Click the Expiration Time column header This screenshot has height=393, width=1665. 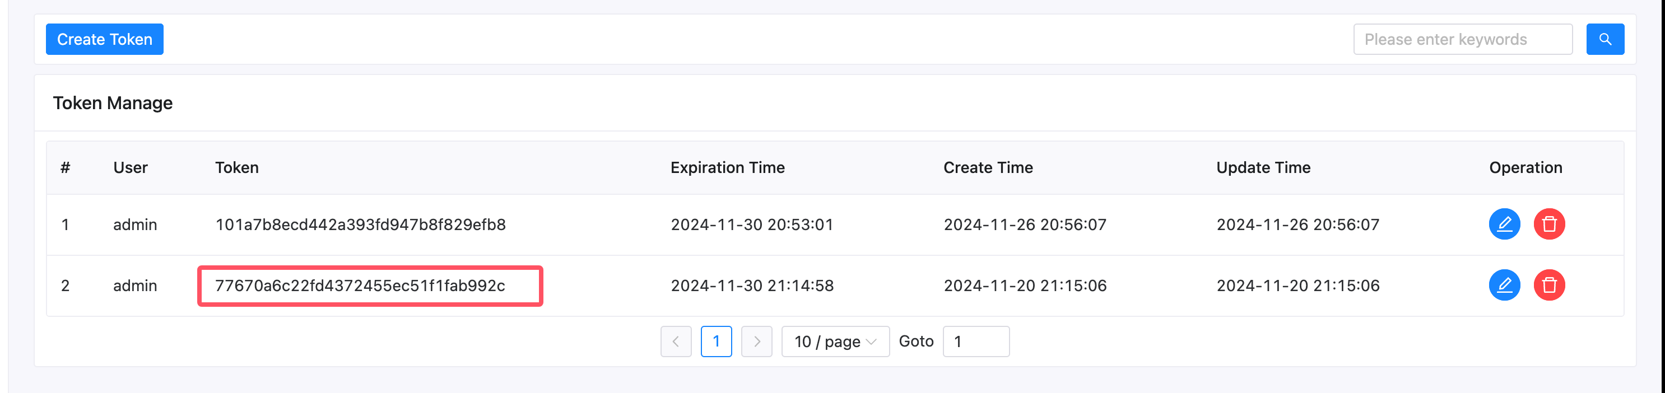pos(727,167)
